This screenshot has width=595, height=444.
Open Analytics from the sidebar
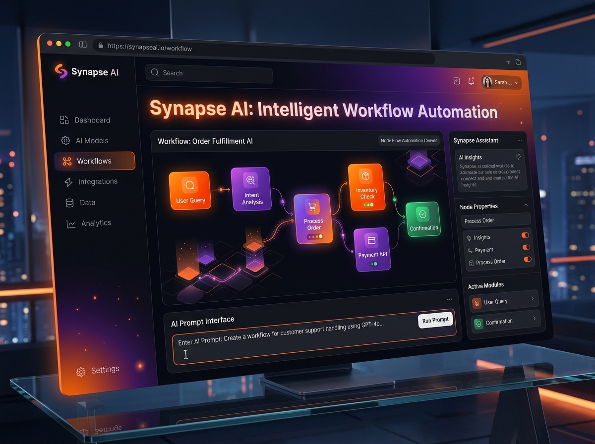89,223
